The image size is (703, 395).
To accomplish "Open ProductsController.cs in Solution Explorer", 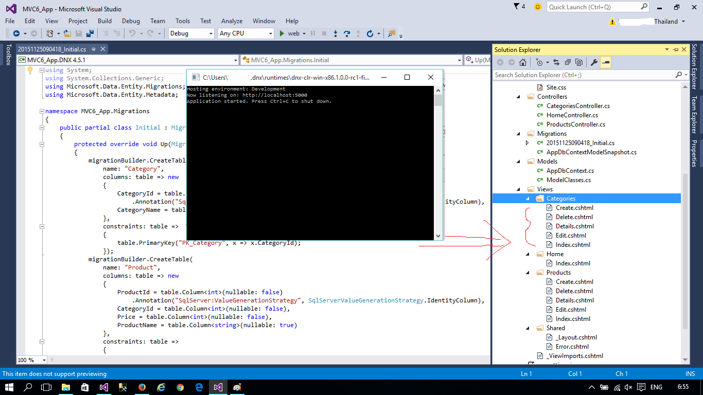I will pyautogui.click(x=575, y=124).
